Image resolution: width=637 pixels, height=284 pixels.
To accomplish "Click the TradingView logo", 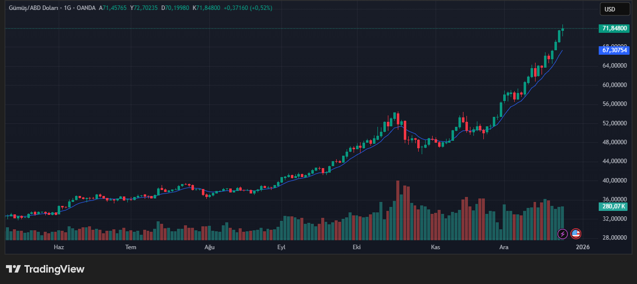I will tap(45, 269).
